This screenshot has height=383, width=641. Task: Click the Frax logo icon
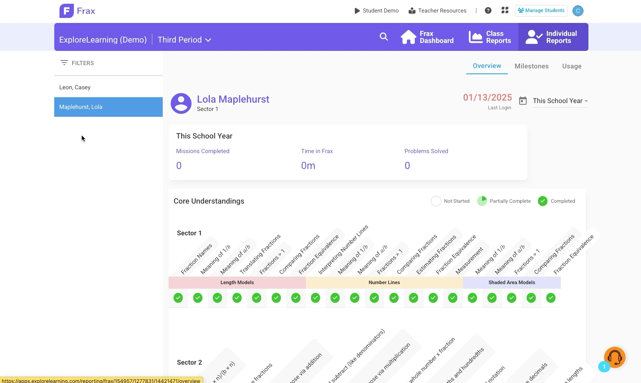click(67, 11)
